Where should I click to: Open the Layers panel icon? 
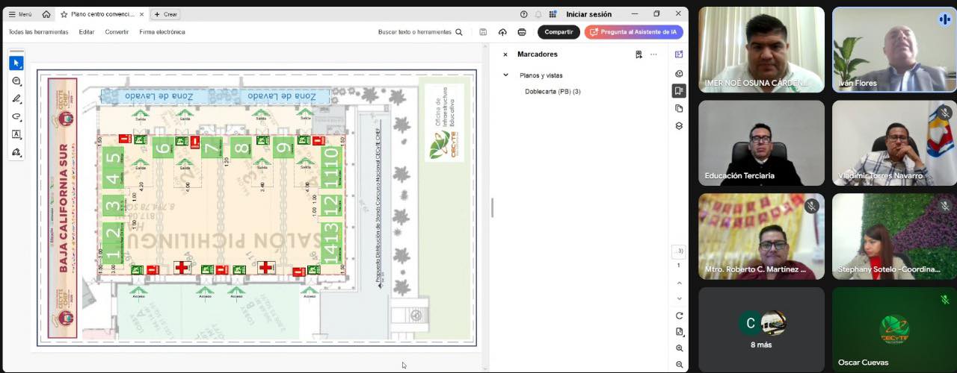click(679, 126)
